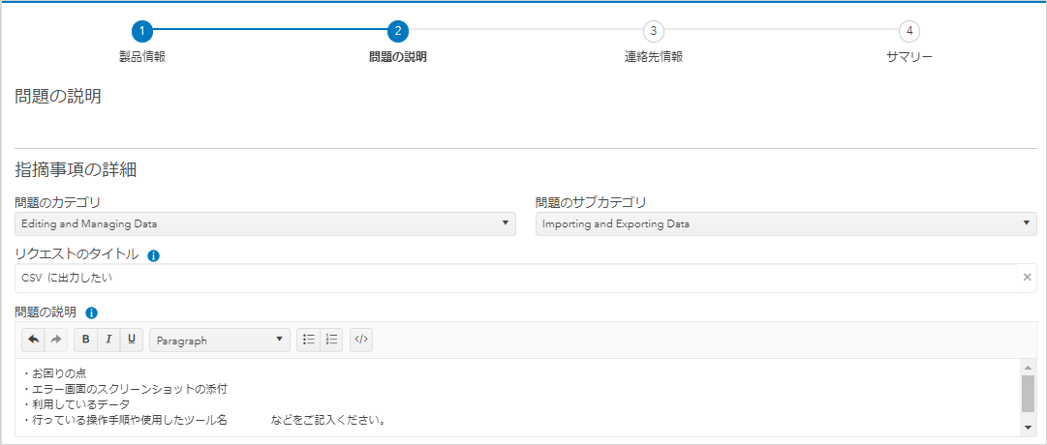Toggle underline formatting
The image size is (1047, 445).
click(131, 340)
